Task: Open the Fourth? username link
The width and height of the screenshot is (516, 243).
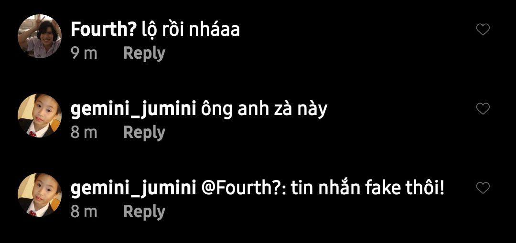Action: (103, 30)
